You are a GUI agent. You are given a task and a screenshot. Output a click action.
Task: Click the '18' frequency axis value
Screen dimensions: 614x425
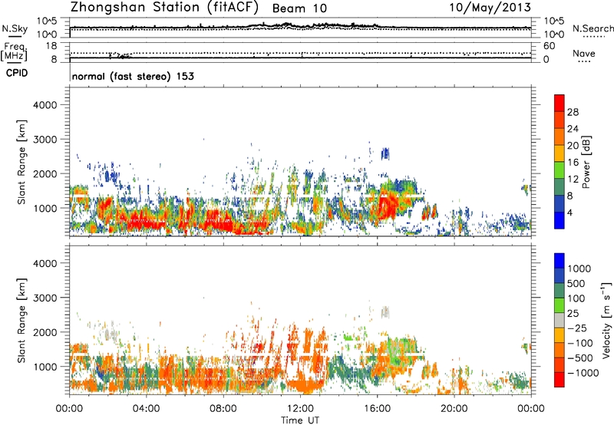pos(51,46)
